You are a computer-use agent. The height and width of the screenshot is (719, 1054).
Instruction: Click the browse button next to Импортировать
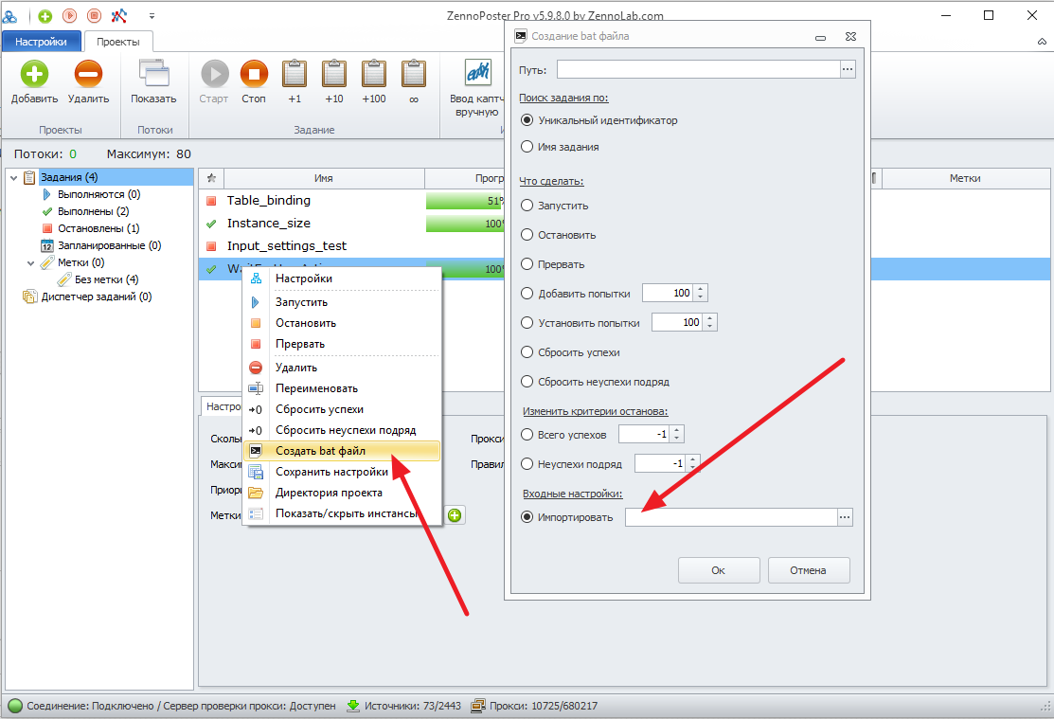845,517
